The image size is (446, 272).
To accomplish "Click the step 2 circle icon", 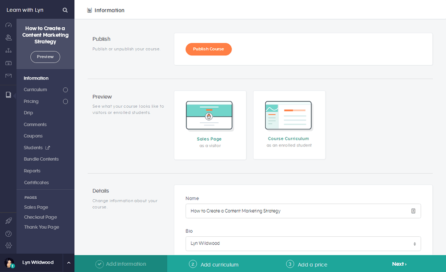I will point(193,264).
